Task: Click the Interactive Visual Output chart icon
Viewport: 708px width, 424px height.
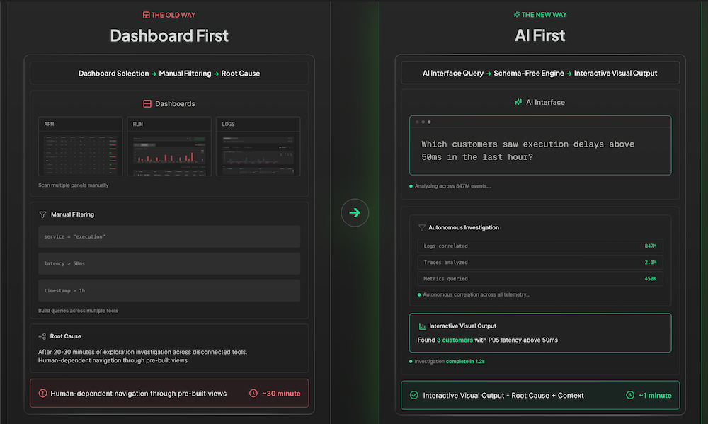Action: [x=422, y=326]
